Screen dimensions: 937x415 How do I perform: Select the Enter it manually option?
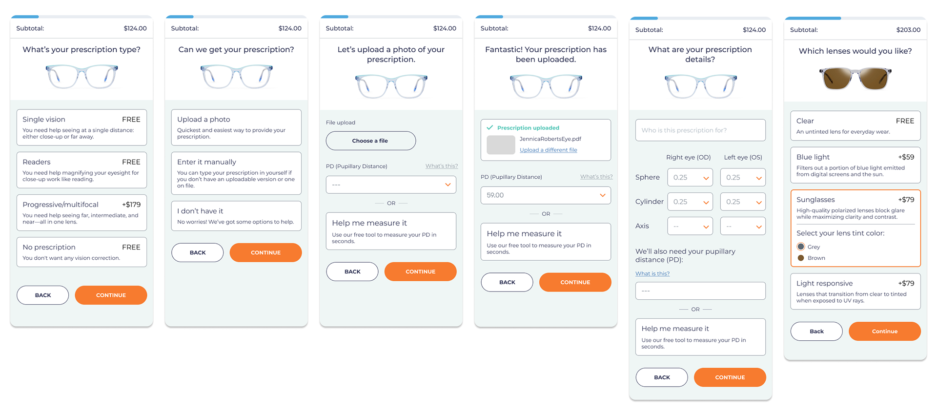236,173
